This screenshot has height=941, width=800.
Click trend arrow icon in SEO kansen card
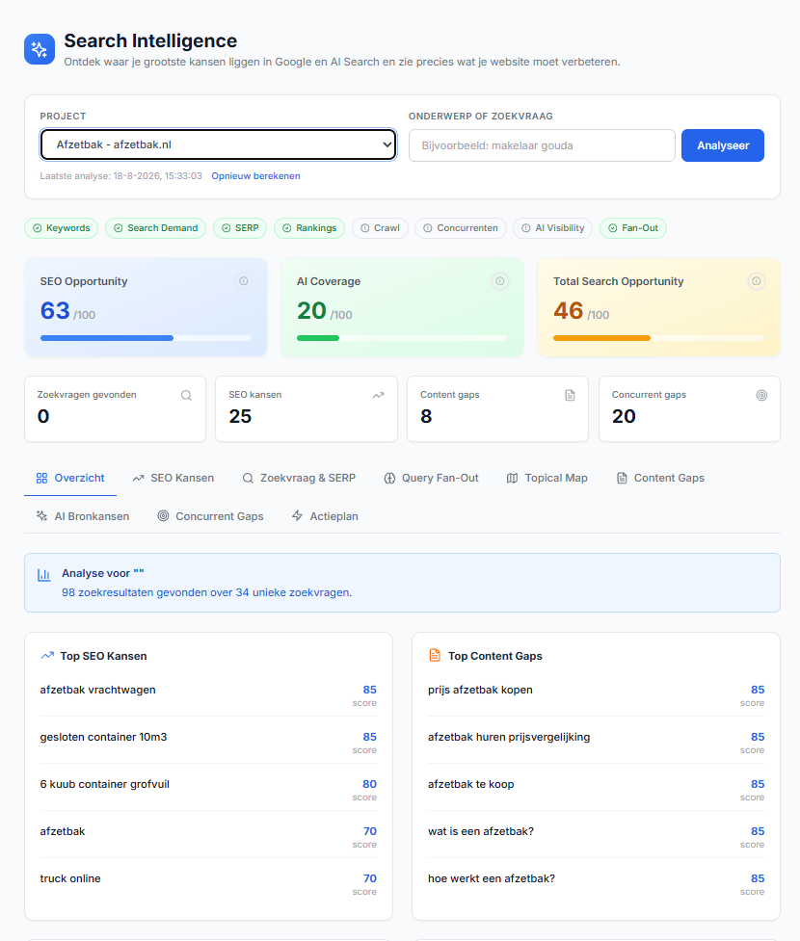click(378, 395)
